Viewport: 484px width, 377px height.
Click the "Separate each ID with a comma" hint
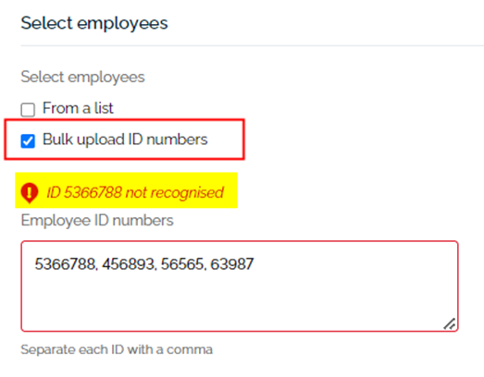[x=117, y=350]
